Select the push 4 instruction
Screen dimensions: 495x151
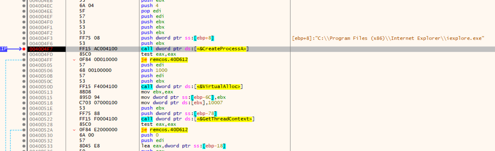tap(150, 6)
